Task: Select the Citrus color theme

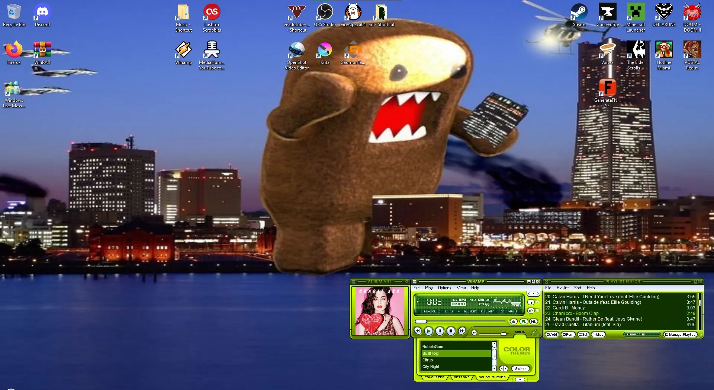Action: coord(456,360)
